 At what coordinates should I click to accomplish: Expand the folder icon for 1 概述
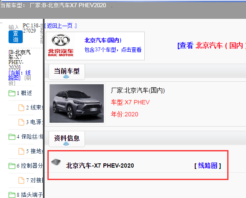[12, 93]
